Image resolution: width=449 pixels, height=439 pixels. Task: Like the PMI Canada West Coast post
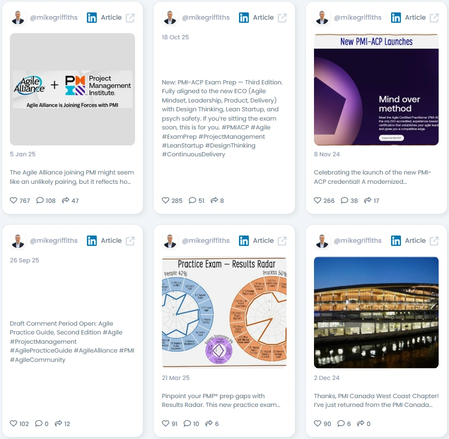[318, 423]
